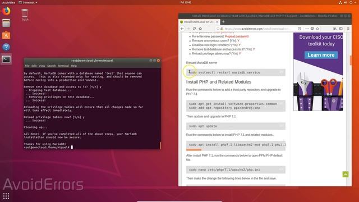Select the Terminal icon in the dock

(6, 59)
